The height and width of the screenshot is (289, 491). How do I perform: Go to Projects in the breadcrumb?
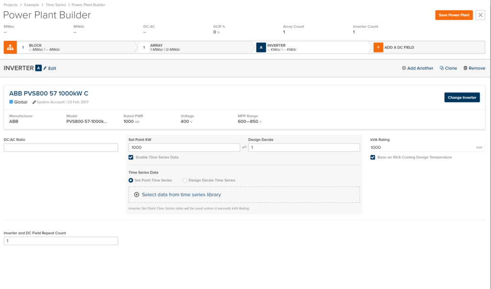[11, 5]
